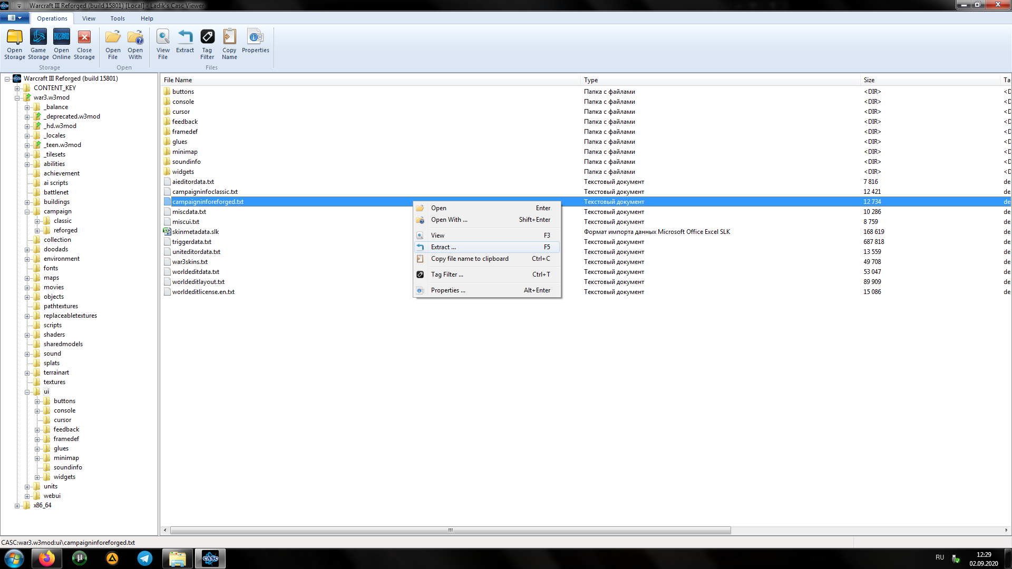Collapse the war3.w3mod tree node
Image resolution: width=1012 pixels, height=569 pixels.
[x=17, y=98]
